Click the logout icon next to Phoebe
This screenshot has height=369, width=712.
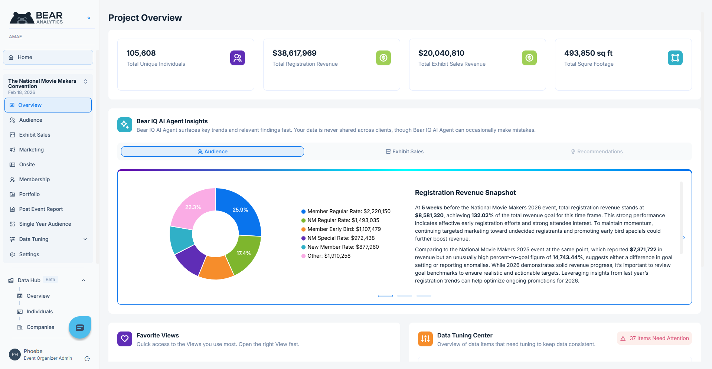87,359
